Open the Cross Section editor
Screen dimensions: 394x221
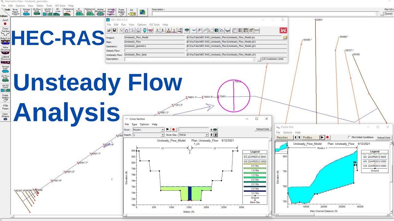click(5, 31)
